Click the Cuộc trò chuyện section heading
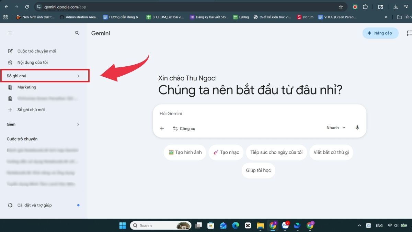412x232 pixels. (x=22, y=139)
